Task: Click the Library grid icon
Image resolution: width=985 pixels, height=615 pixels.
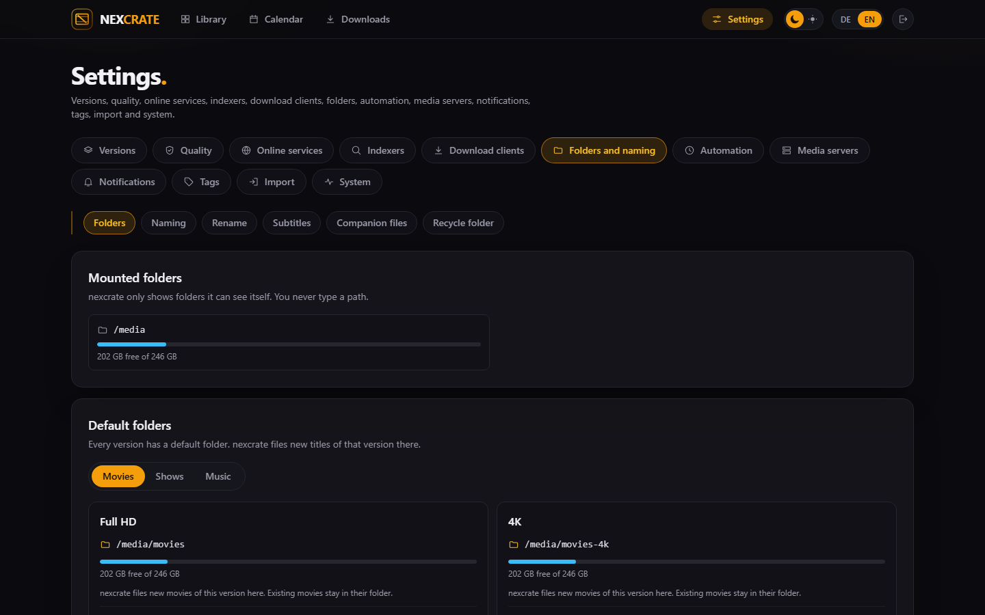Action: 185,19
